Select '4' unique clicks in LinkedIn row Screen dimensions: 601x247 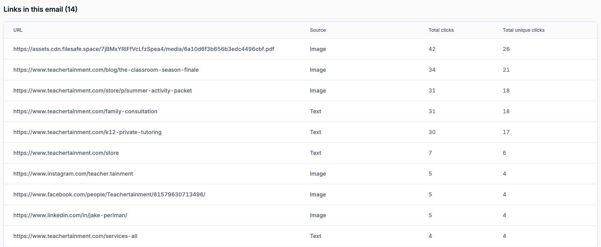pos(504,215)
